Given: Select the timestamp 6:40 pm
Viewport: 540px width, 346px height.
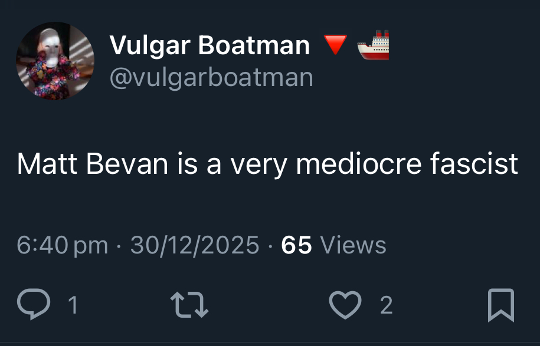Looking at the screenshot, I should tap(63, 245).
